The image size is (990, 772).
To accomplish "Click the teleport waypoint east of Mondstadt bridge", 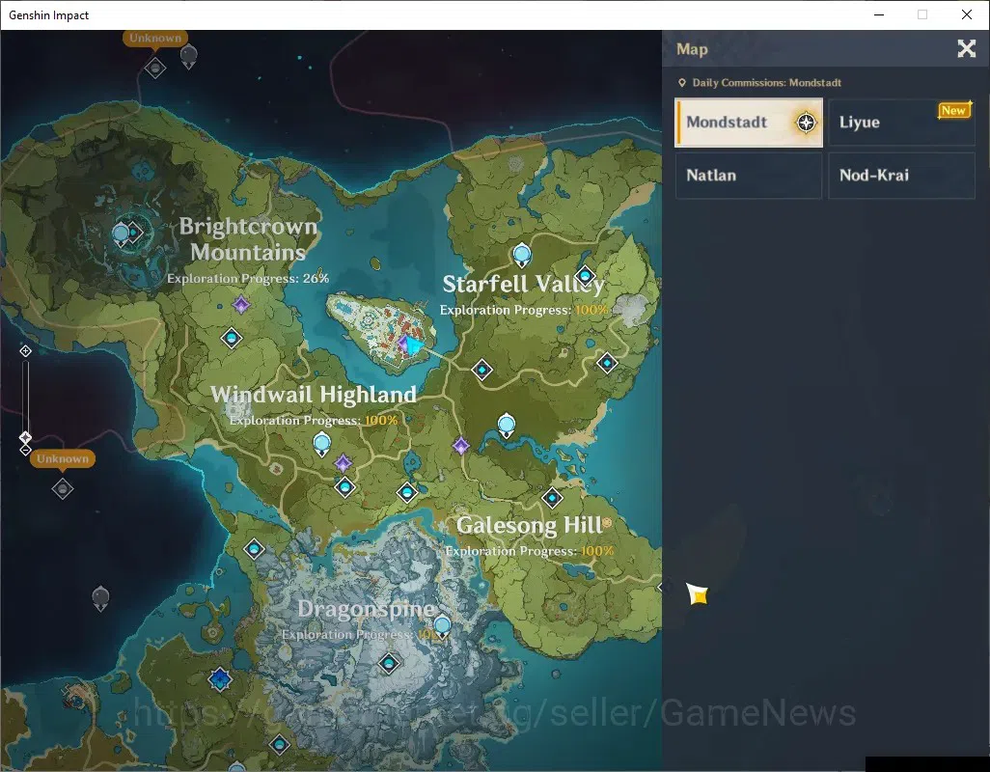I will [x=482, y=370].
